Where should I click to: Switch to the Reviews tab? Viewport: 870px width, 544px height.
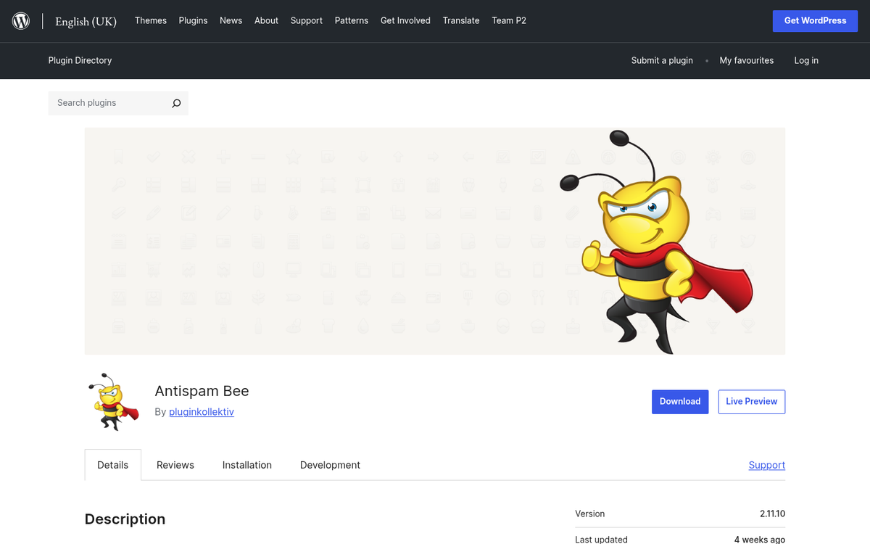[175, 465]
